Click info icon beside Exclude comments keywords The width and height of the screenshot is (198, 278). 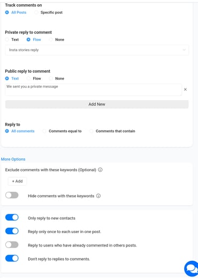[x=100, y=170]
